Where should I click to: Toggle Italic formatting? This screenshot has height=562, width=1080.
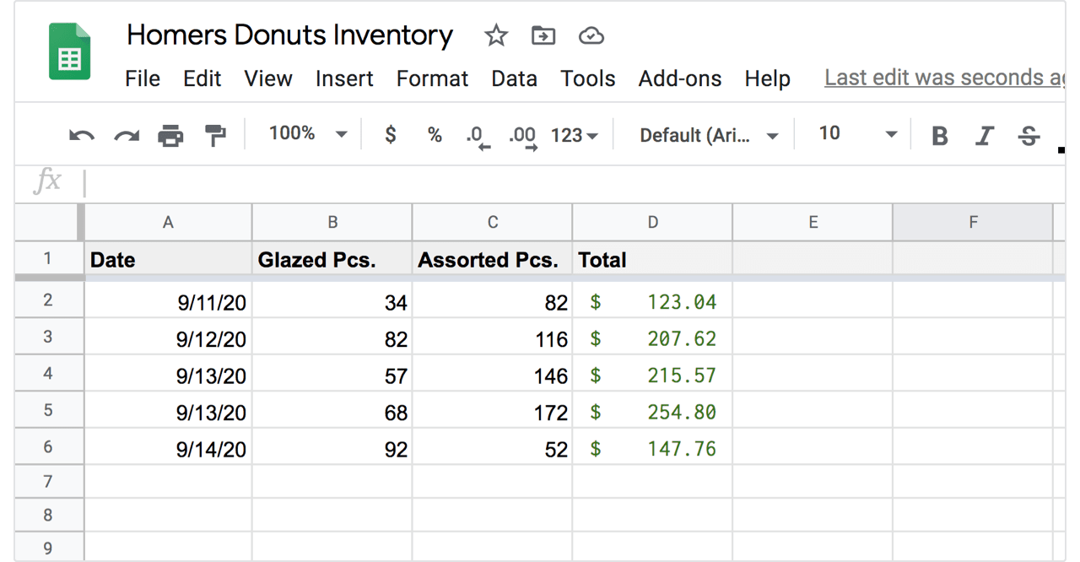tap(985, 136)
